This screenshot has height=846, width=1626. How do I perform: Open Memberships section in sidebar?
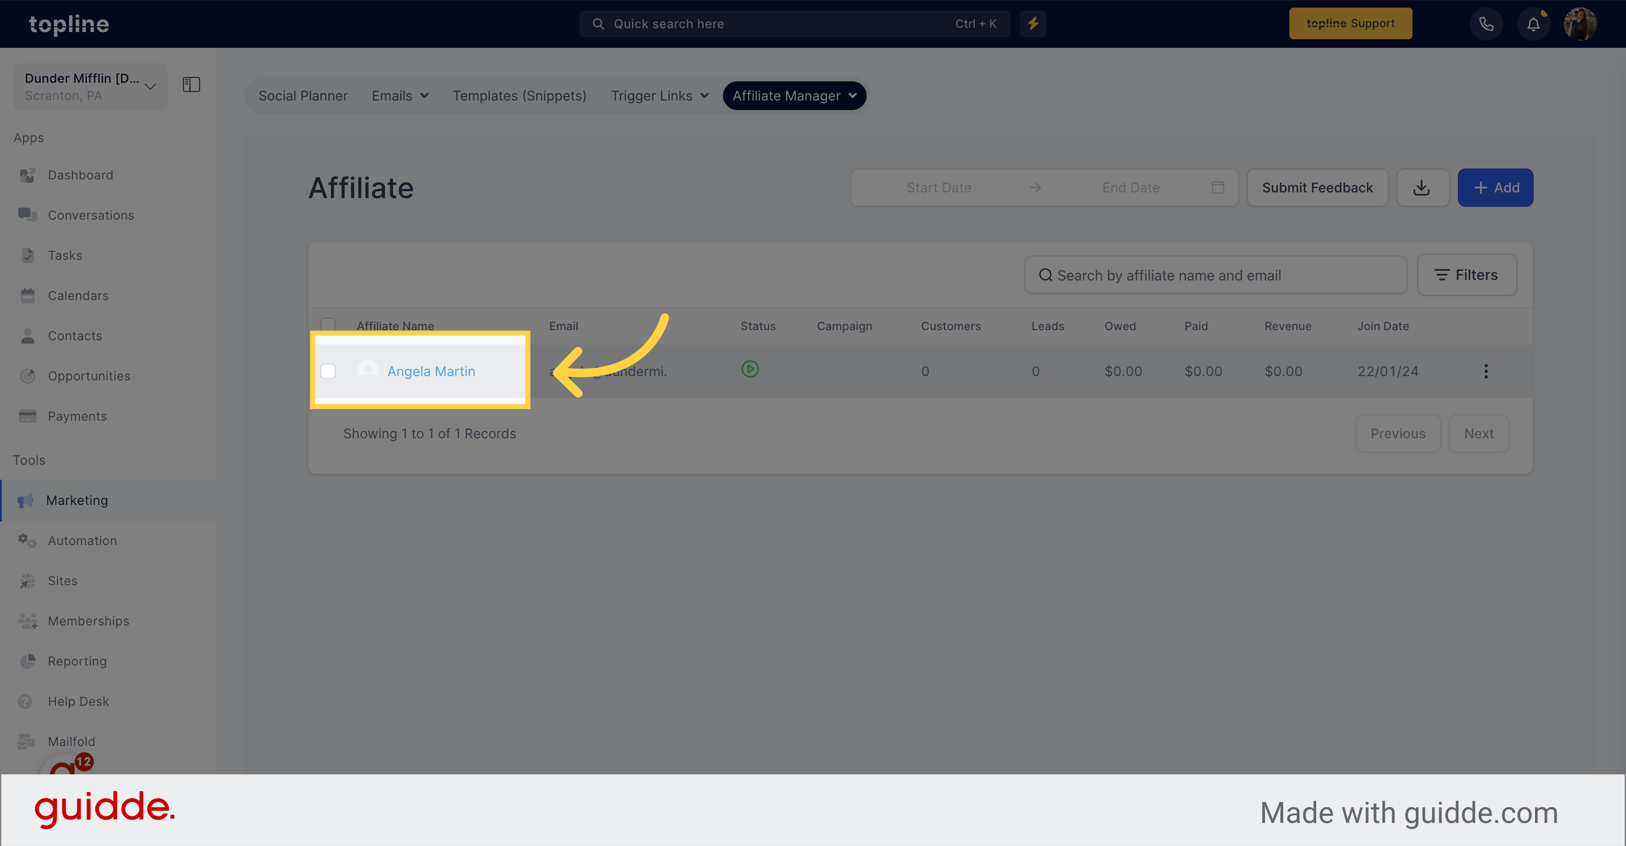pyautogui.click(x=88, y=620)
